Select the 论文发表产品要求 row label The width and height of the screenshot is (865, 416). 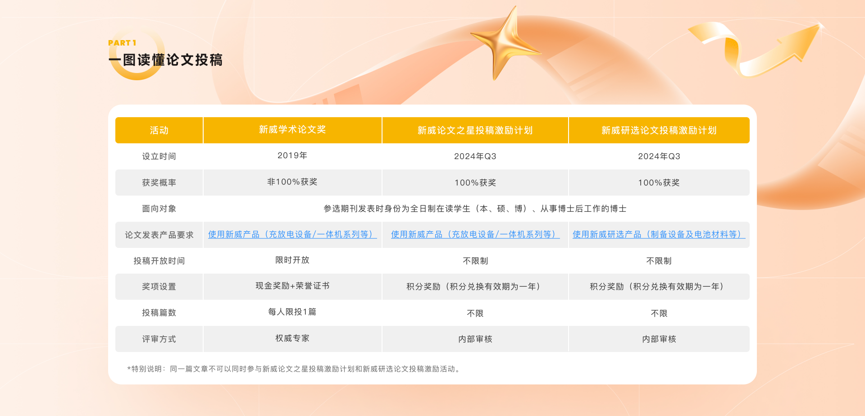[159, 235]
